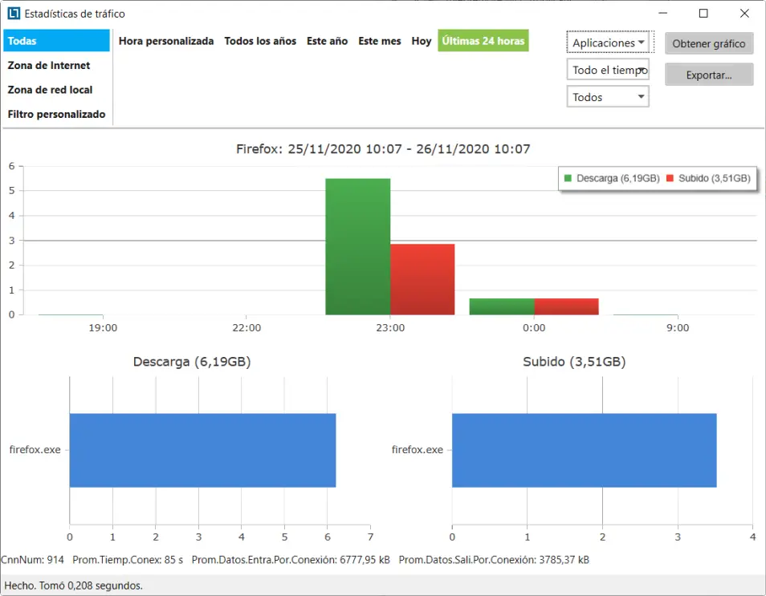766x596 pixels.
Task: Select Zona de Internet filter
Action: (x=49, y=66)
